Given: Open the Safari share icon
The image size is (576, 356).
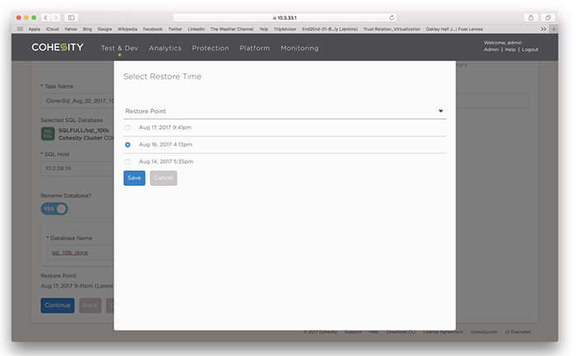Looking at the screenshot, I should click(531, 17).
